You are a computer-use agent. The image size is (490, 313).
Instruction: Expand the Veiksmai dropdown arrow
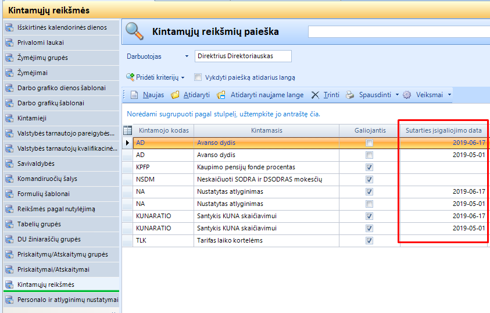(449, 95)
